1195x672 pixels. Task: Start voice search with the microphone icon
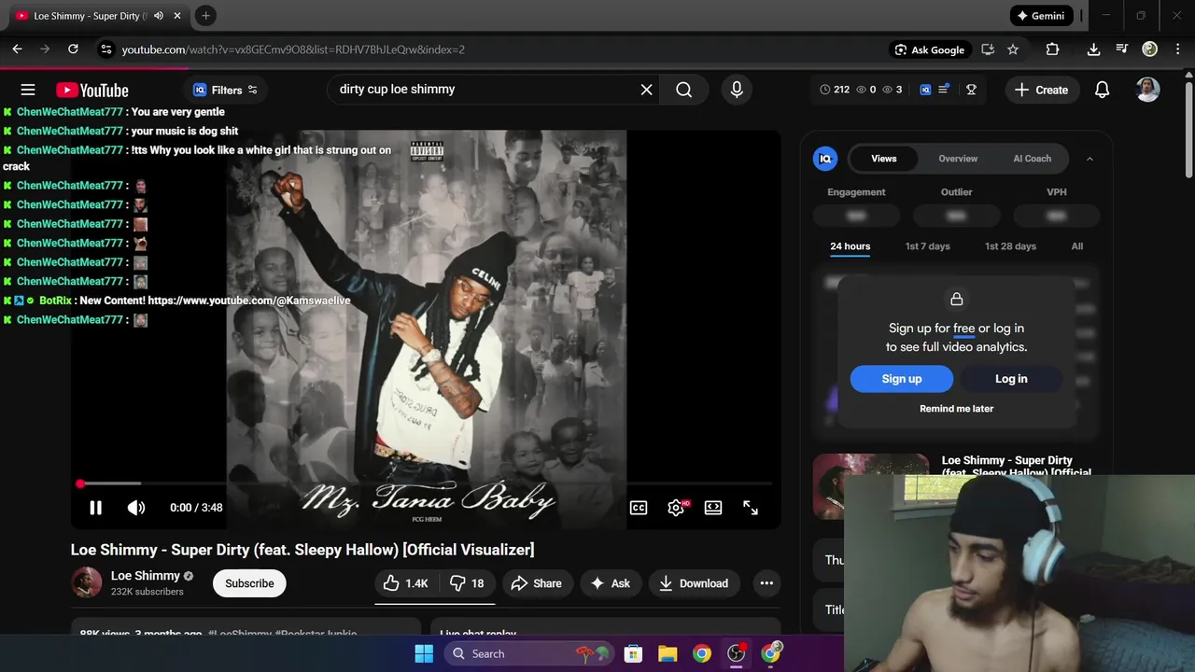(x=737, y=90)
